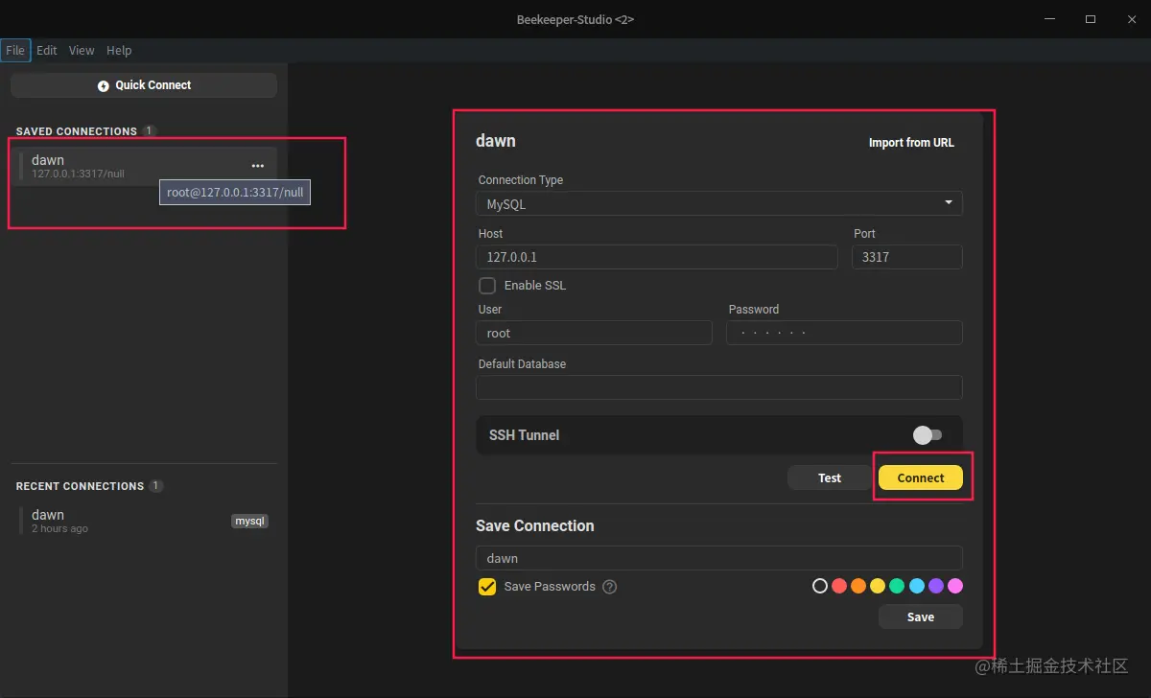Select the yellow color swatch

click(x=878, y=586)
